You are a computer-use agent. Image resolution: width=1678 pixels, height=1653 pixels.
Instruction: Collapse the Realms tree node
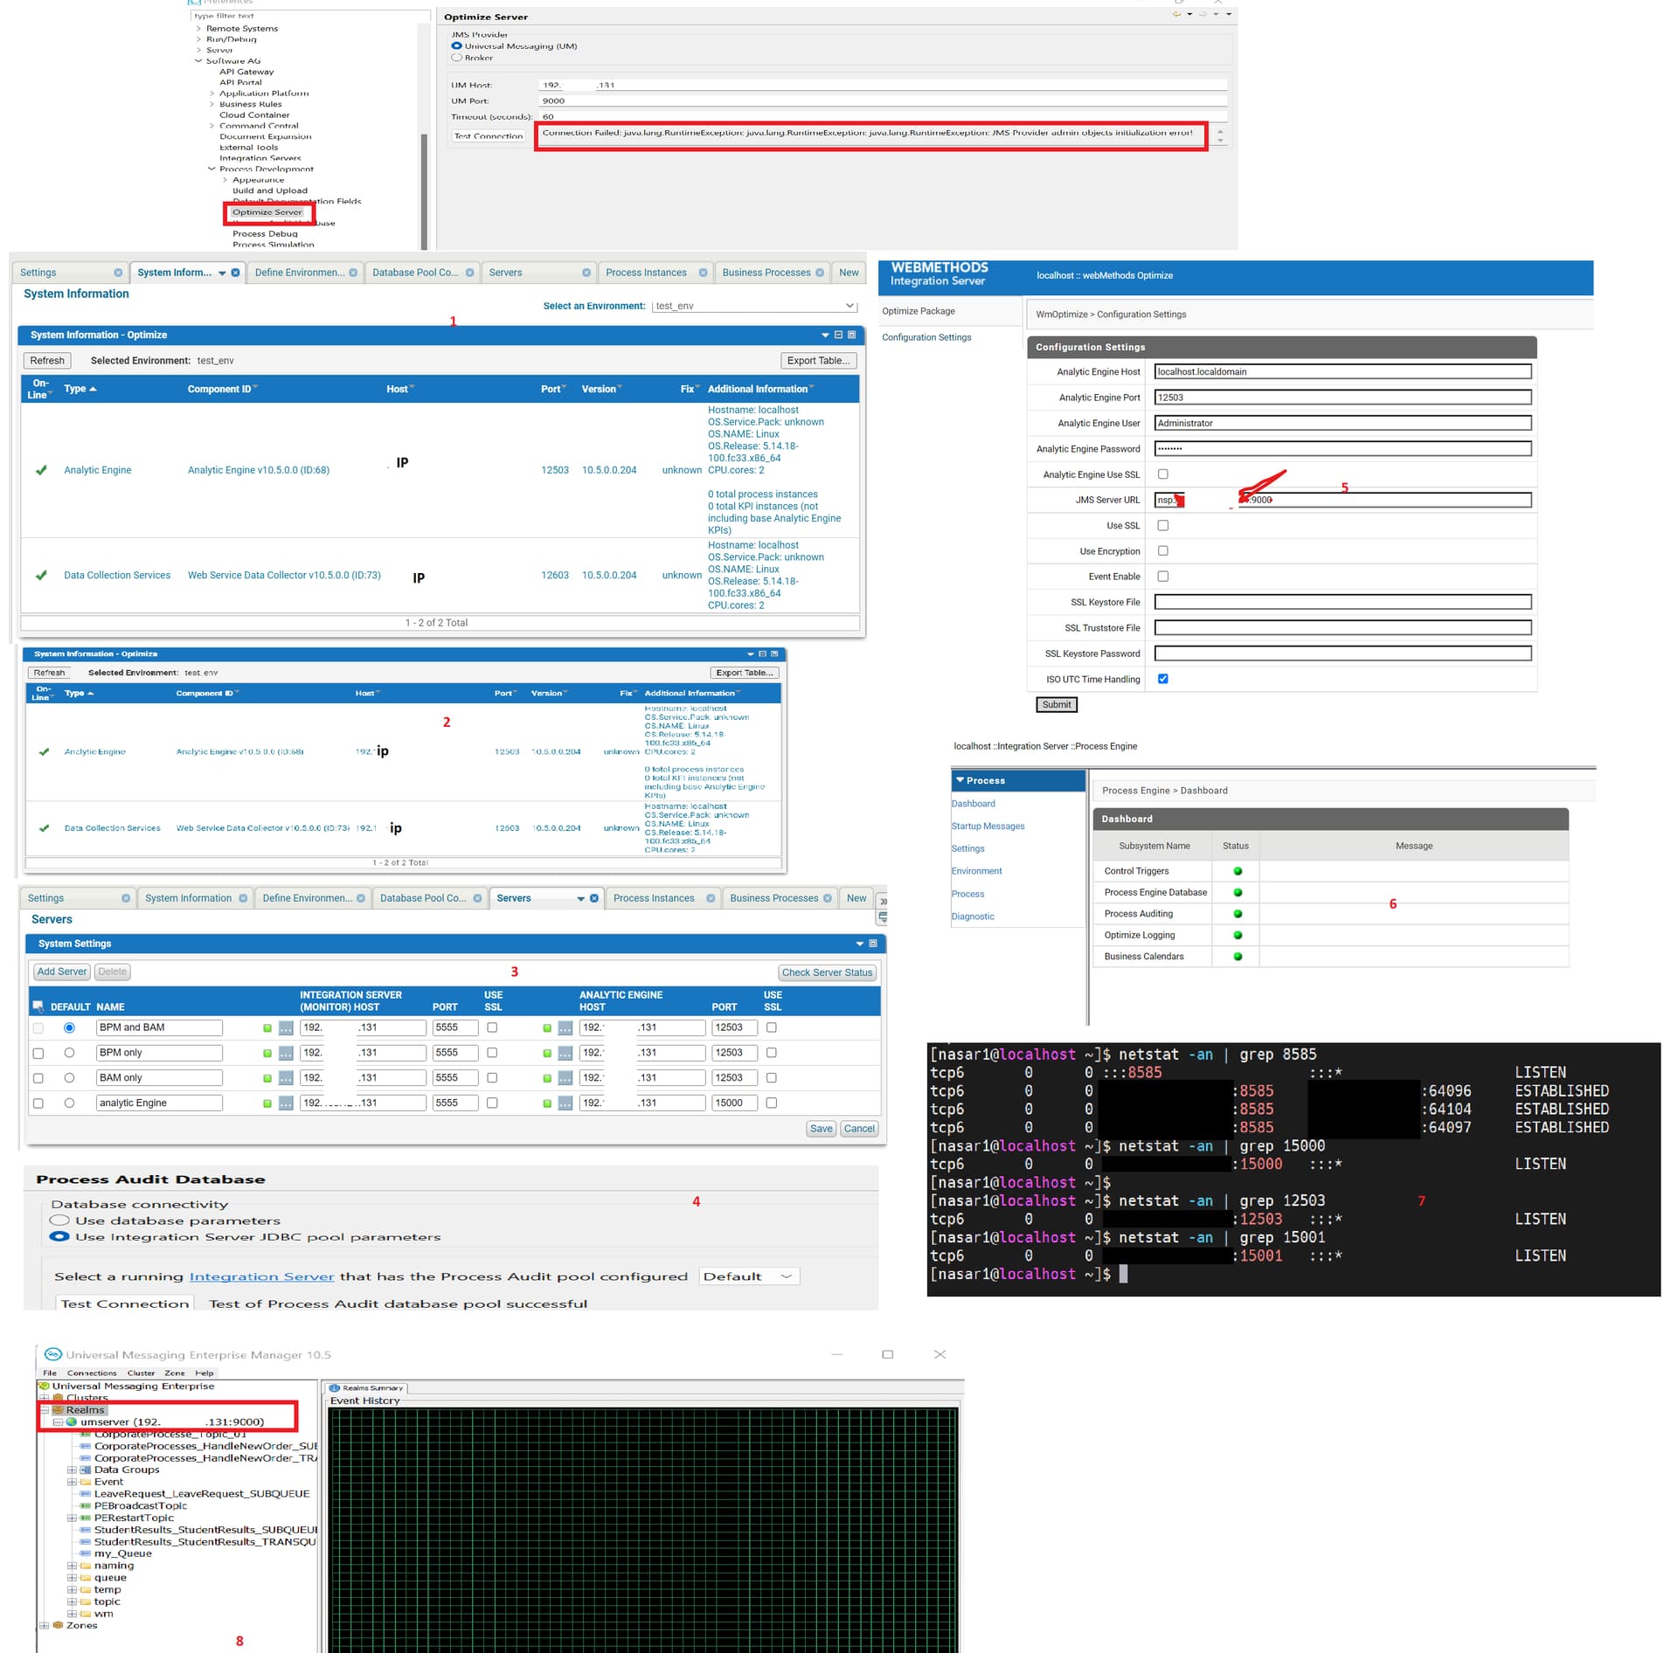tap(44, 1410)
